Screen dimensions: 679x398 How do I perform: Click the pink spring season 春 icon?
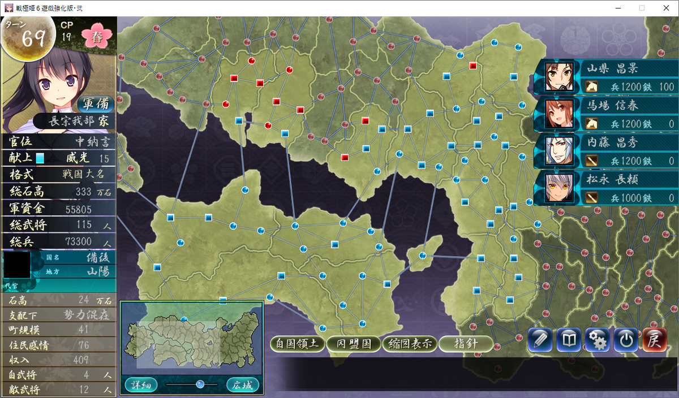[x=97, y=36]
